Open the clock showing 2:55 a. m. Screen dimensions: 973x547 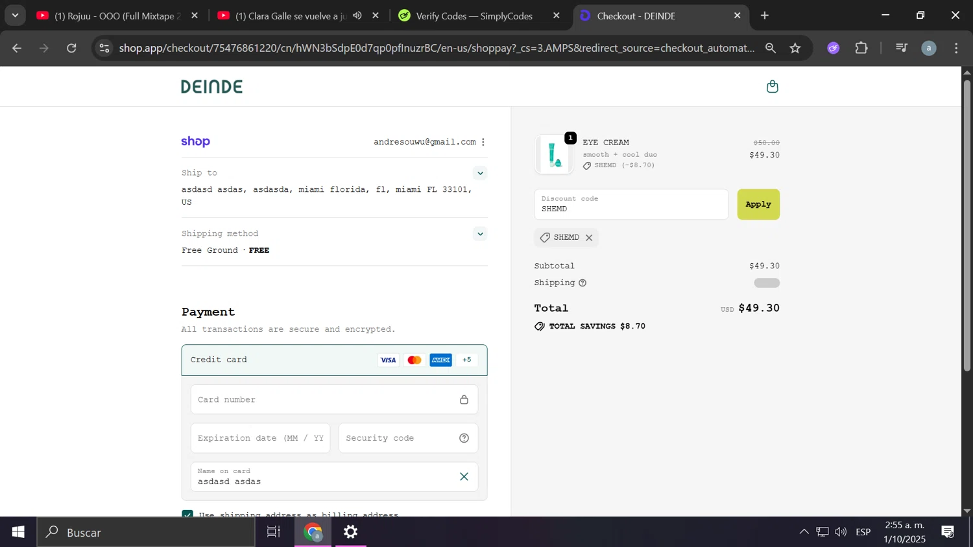[904, 532]
